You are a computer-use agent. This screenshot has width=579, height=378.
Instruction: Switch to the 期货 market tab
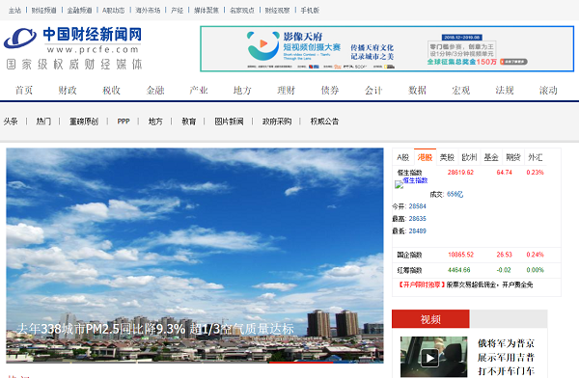click(513, 157)
